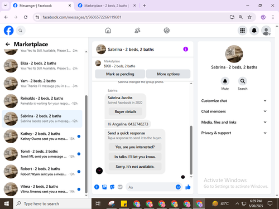
Task: Open the notifications bell in the header
Action: click(254, 31)
